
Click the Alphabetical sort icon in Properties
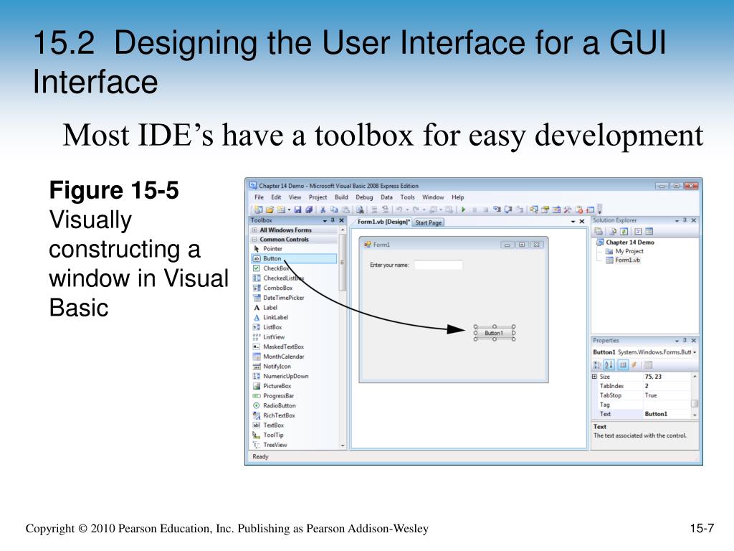609,365
